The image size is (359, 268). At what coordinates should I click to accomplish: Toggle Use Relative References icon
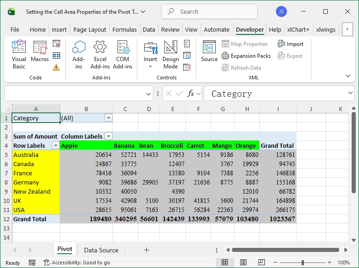(56, 56)
